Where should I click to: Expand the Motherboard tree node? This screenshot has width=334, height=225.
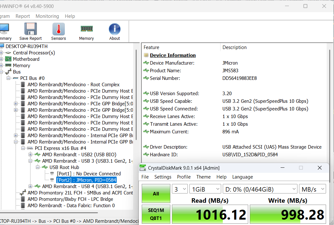click(x=1, y=59)
